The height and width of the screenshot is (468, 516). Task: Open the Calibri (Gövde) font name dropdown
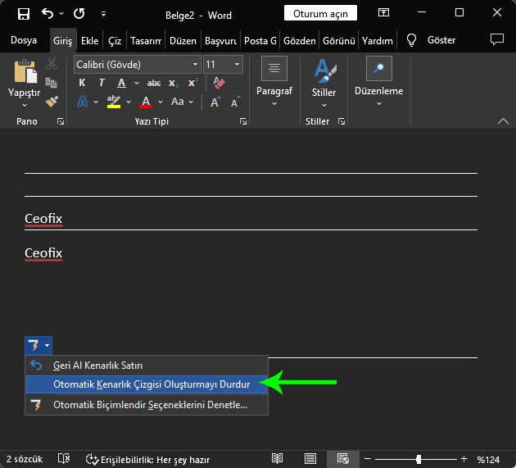[196, 65]
